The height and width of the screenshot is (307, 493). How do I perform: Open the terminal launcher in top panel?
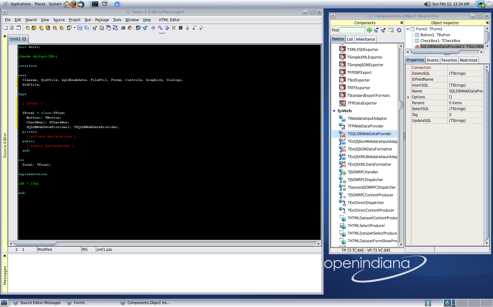[x=95, y=4]
